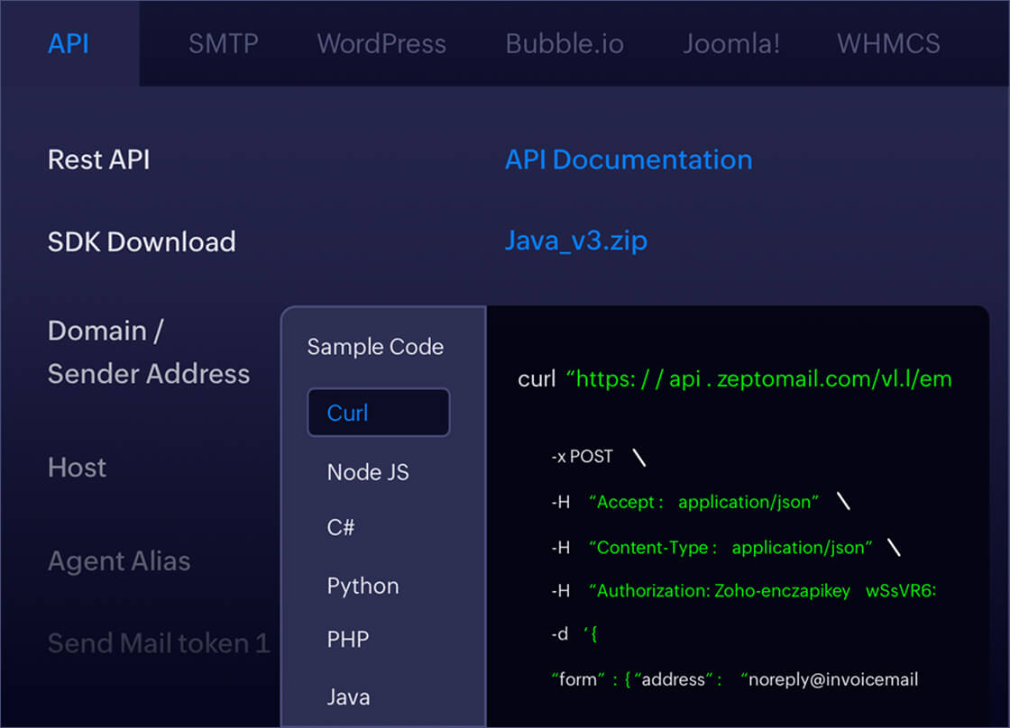Open the SMTP tab

tap(223, 44)
